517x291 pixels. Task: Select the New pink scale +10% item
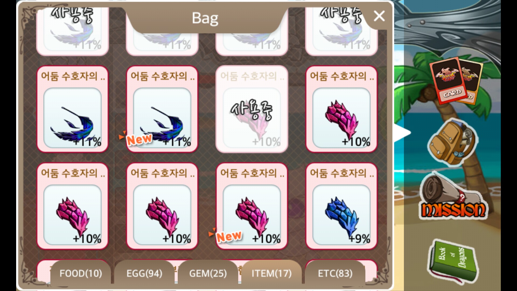pos(252,206)
